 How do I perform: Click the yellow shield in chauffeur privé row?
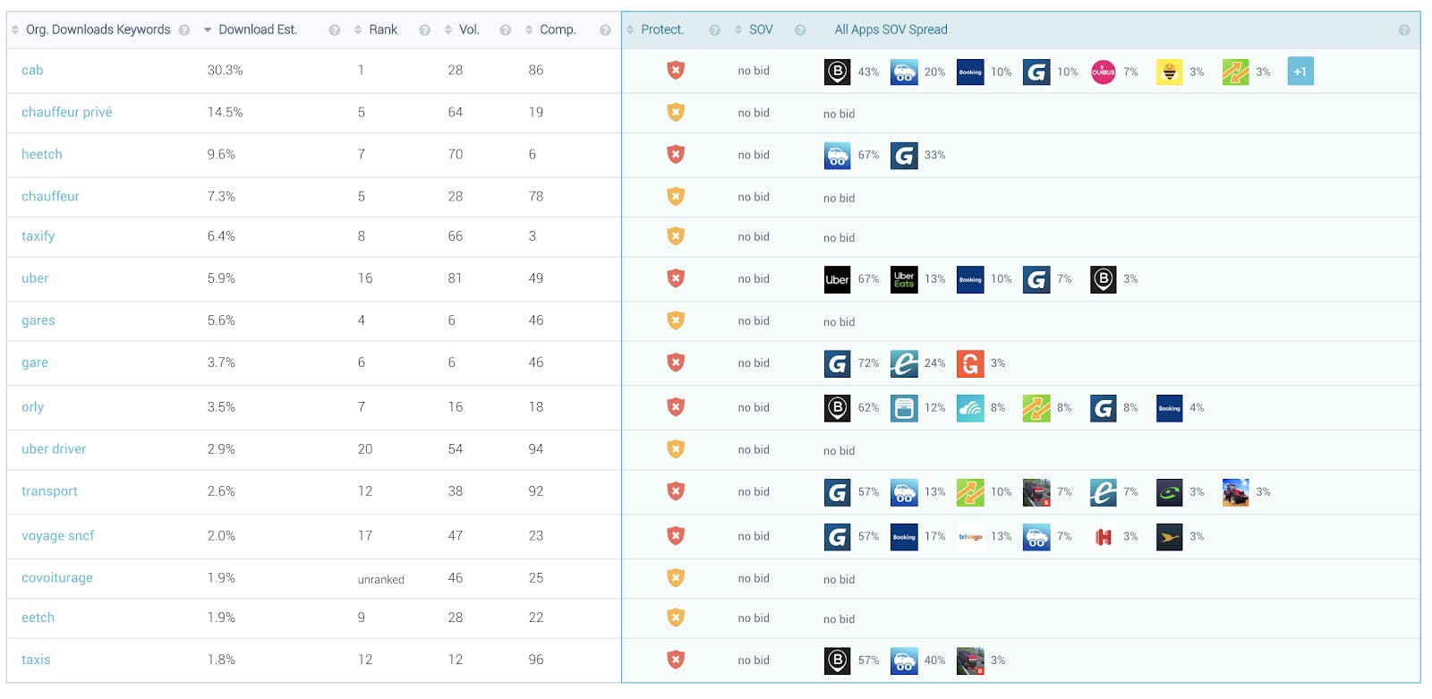tap(676, 113)
